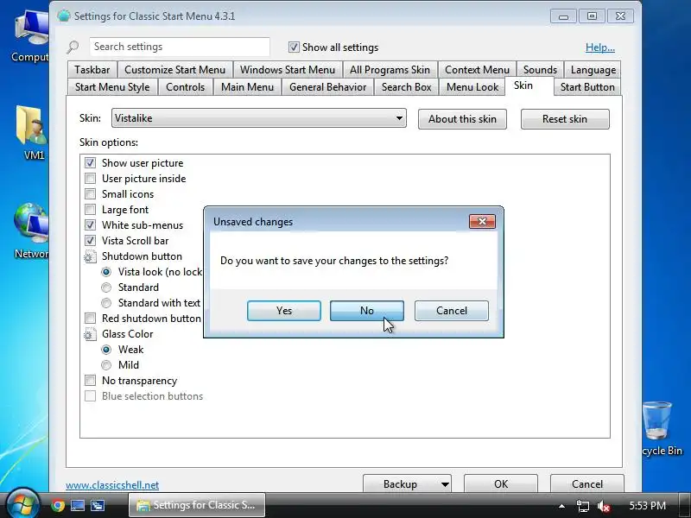Click the Windows Start orb
The height and width of the screenshot is (518, 691).
coord(22,504)
